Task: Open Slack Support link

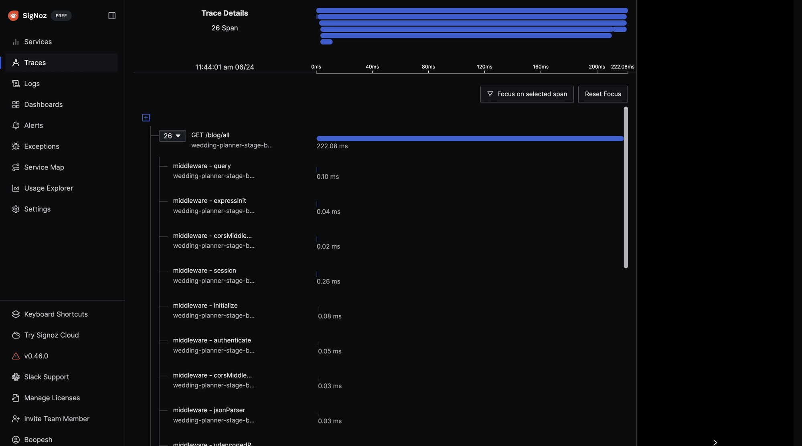Action: 62,377
